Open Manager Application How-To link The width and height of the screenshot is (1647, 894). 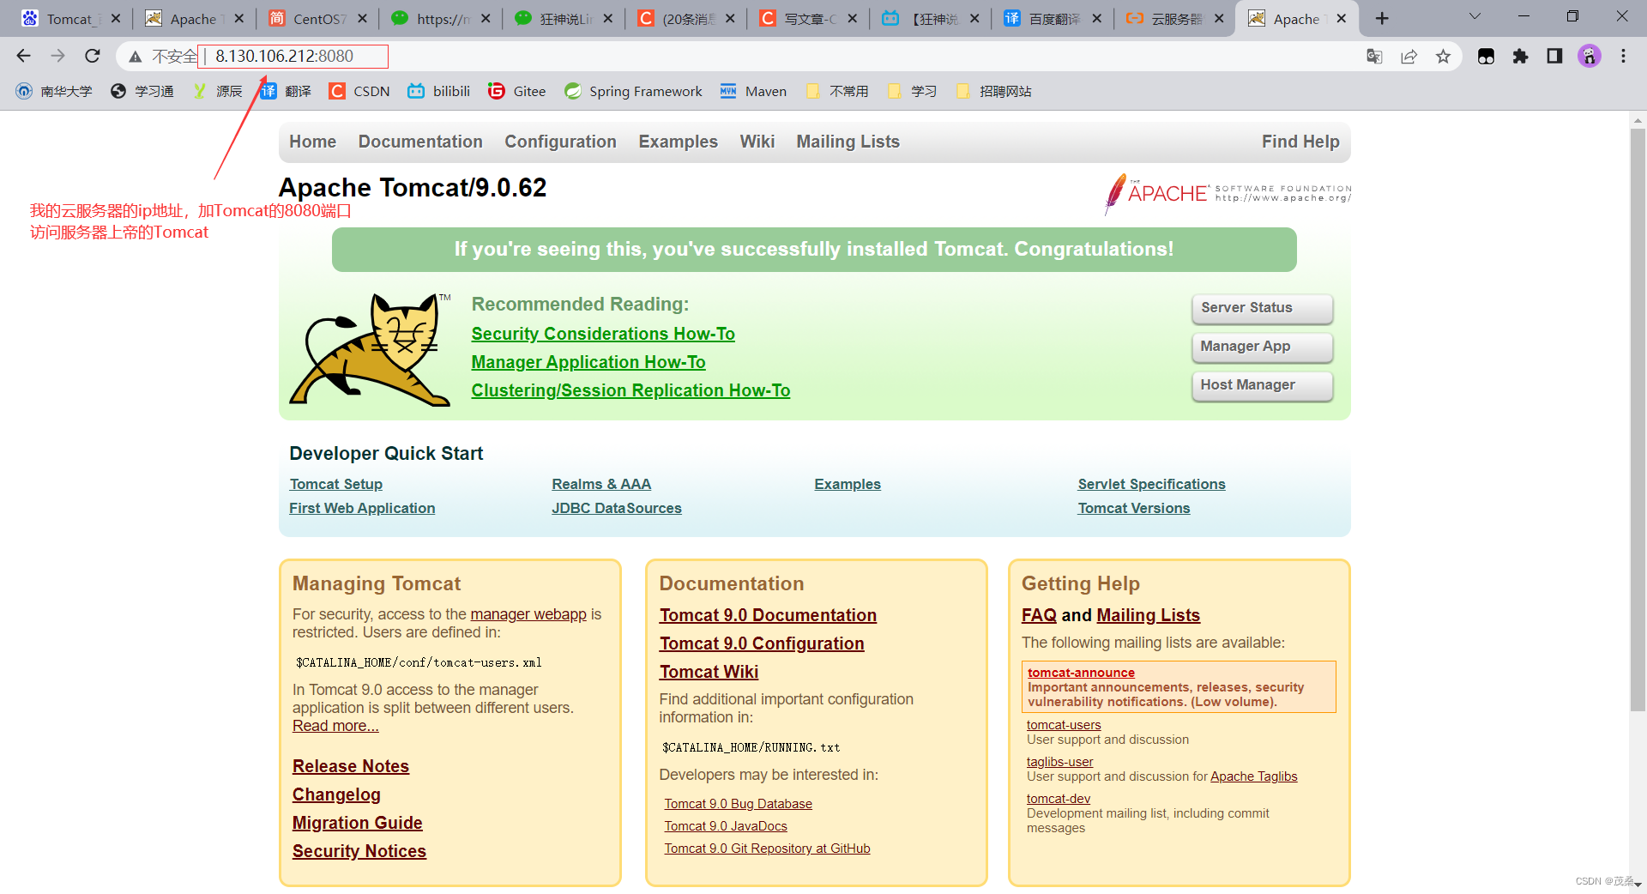point(588,362)
